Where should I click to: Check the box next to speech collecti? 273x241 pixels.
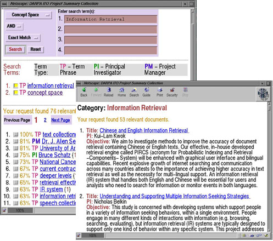coord(16,203)
